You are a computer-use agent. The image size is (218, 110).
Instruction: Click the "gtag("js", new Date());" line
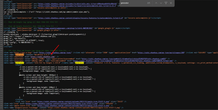coord(15,38)
